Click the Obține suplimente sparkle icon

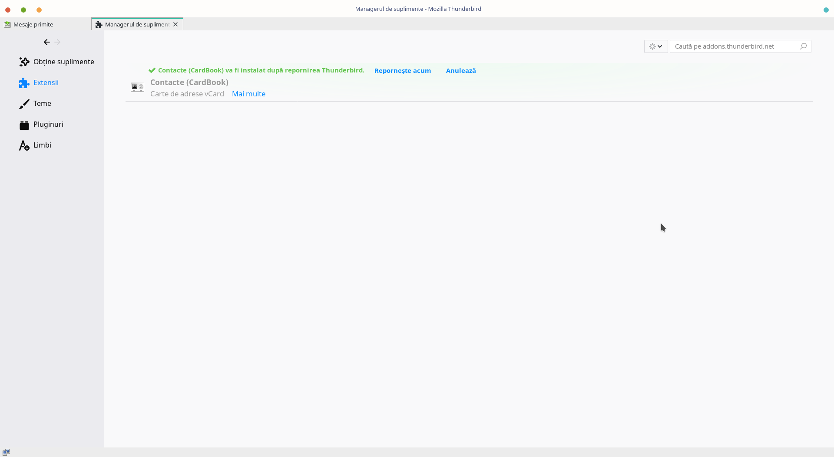tap(24, 62)
